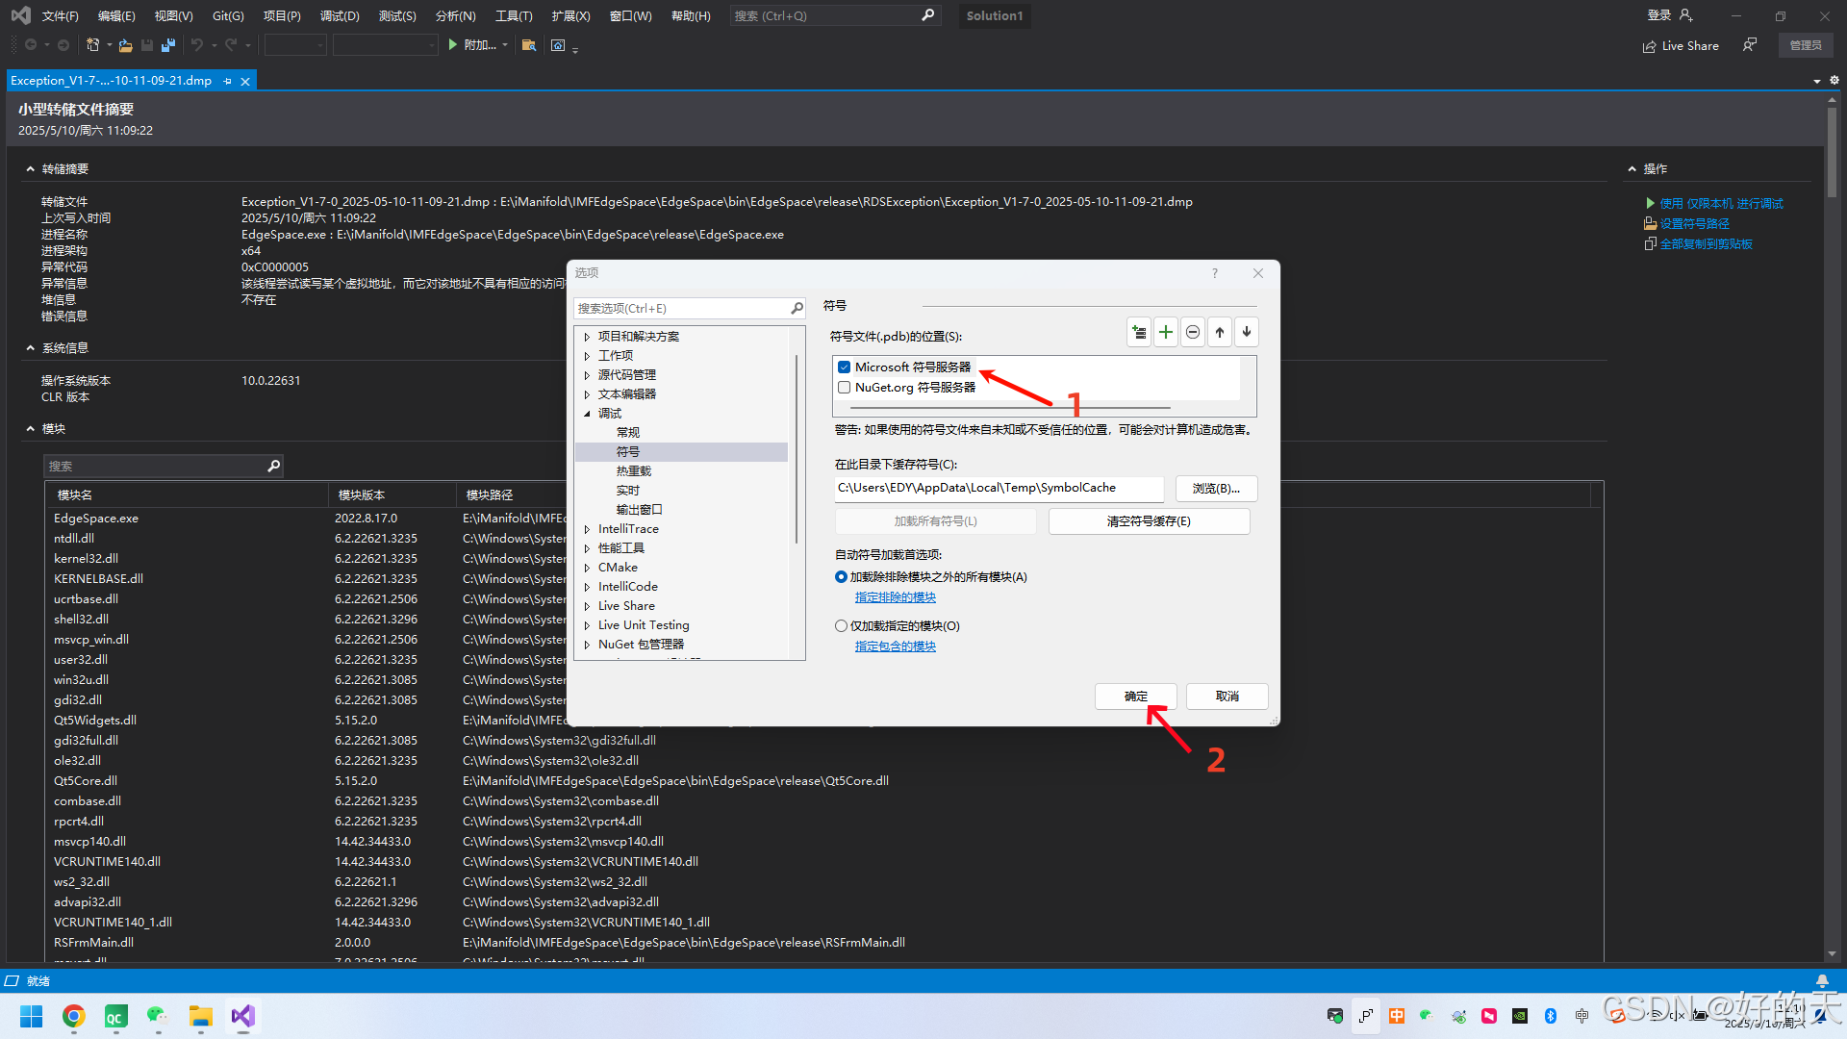Screen dimensions: 1847x1039
Task: Expand the IntelliTrace tree node
Action: 587,529
